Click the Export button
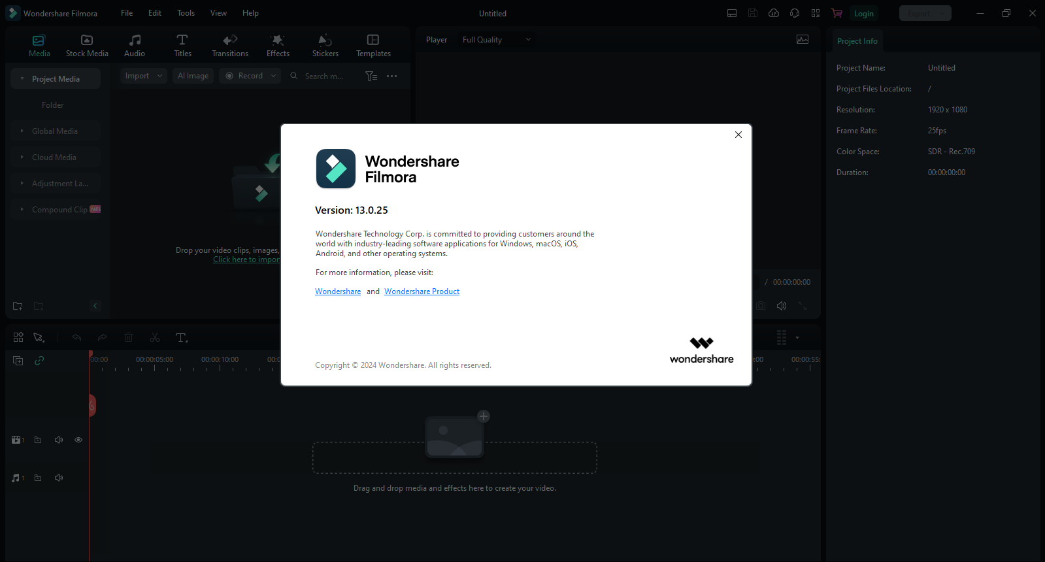 [x=925, y=13]
